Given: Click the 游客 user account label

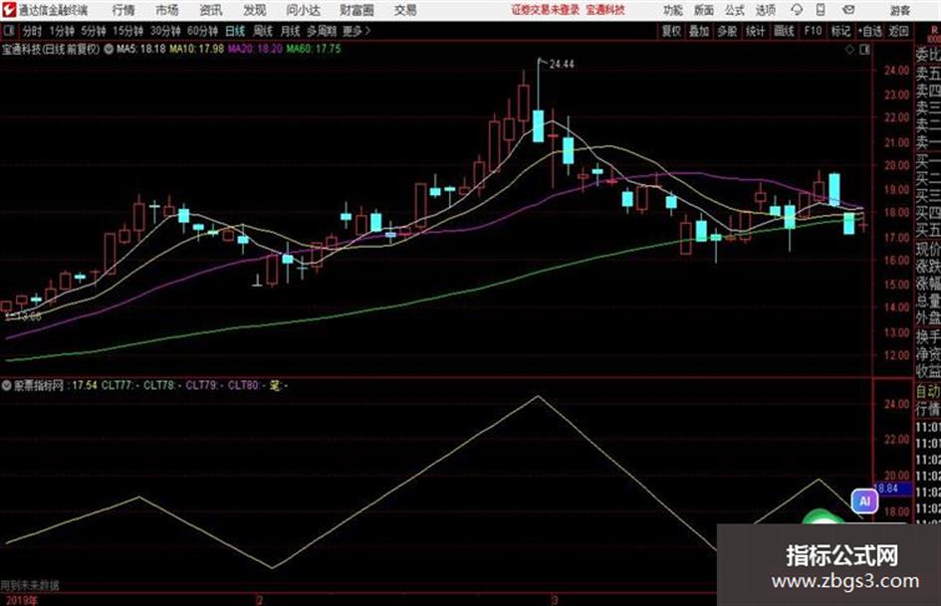Looking at the screenshot, I should (900, 10).
